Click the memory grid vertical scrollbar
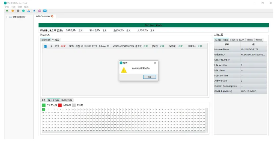This screenshot has height=143, width=276. pyautogui.click(x=207, y=120)
